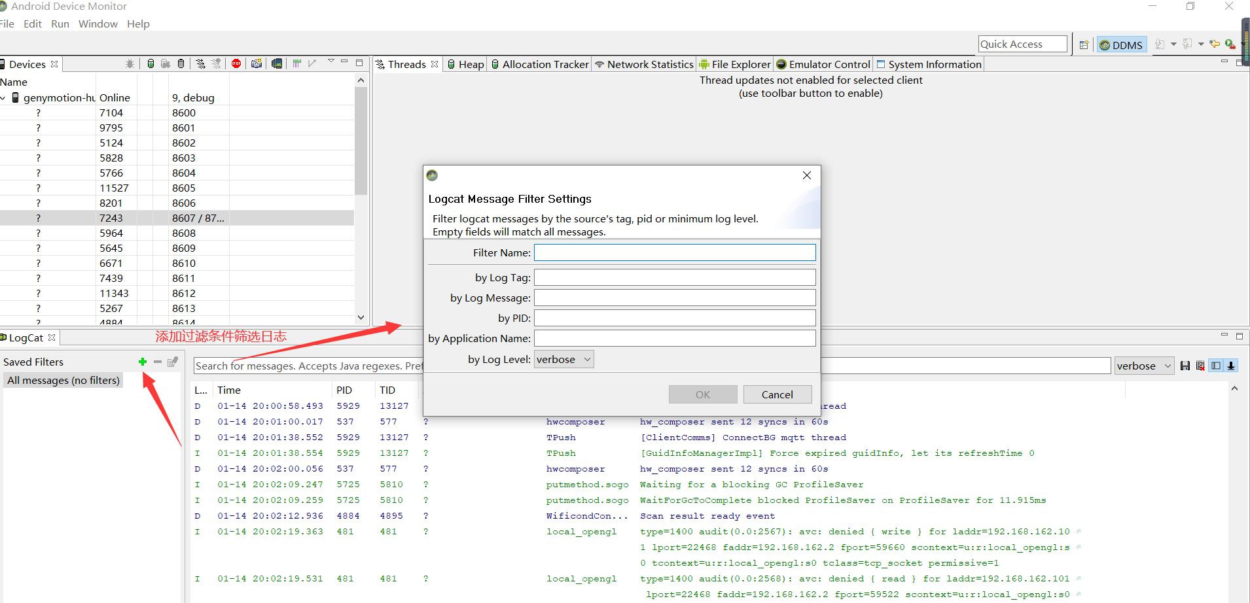The height and width of the screenshot is (603, 1250).
Task: Focus the Filter Name input field
Action: point(675,252)
